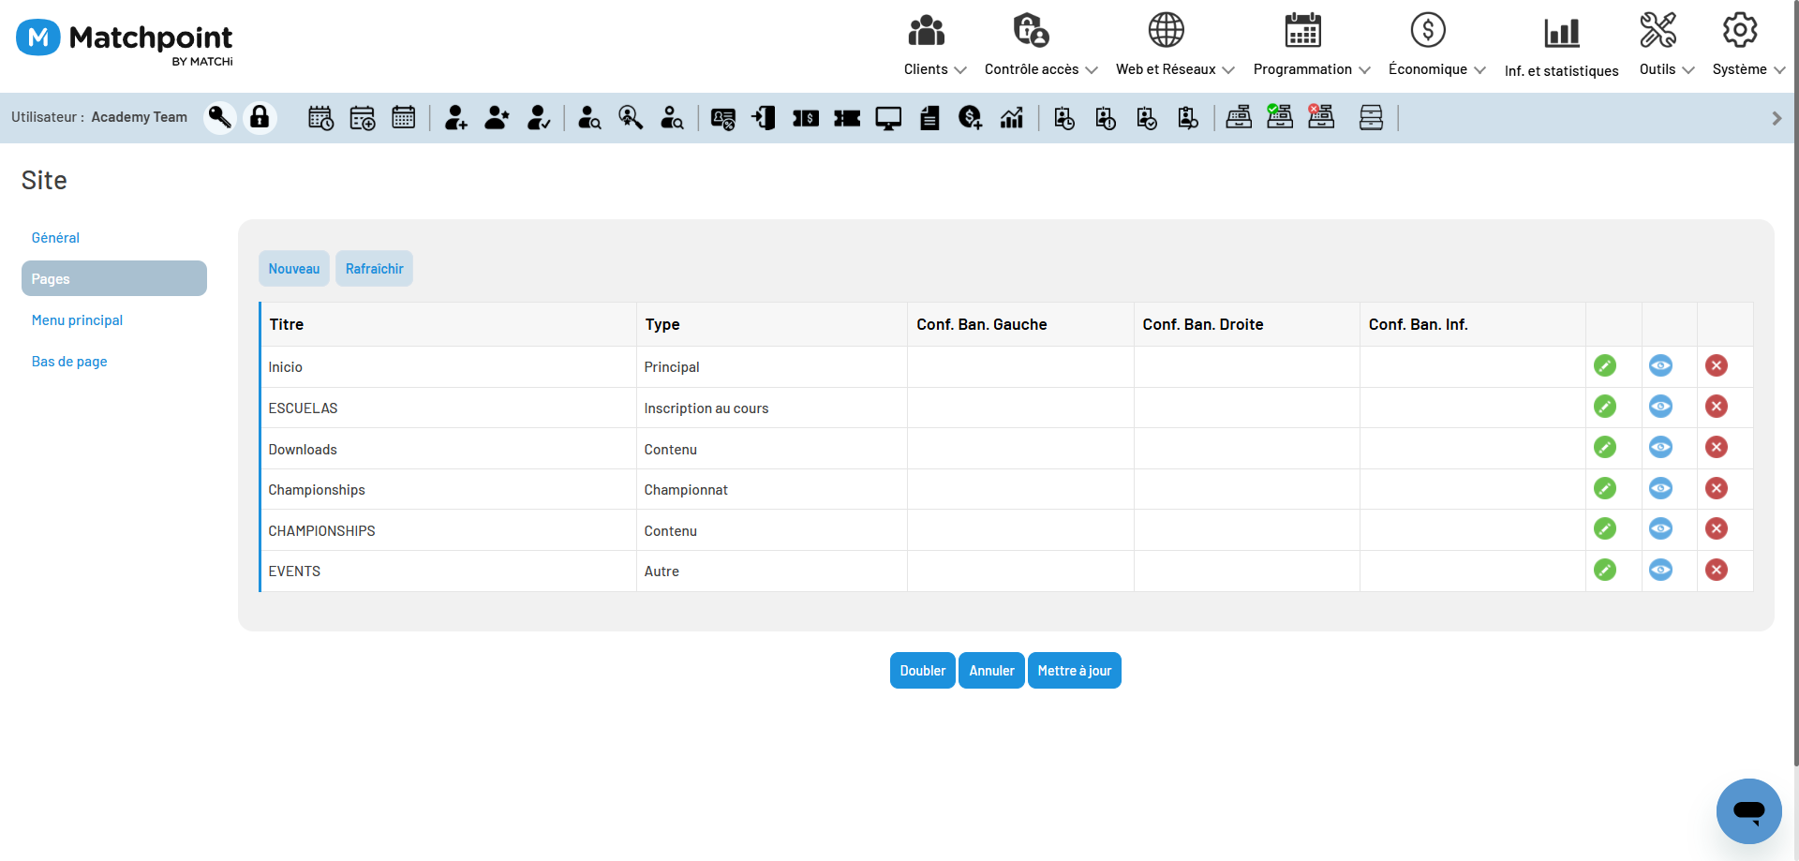The image size is (1799, 861).
Task: Edit the CHAMPIONSHIPS Contenu row with pencil
Action: click(x=1605, y=528)
